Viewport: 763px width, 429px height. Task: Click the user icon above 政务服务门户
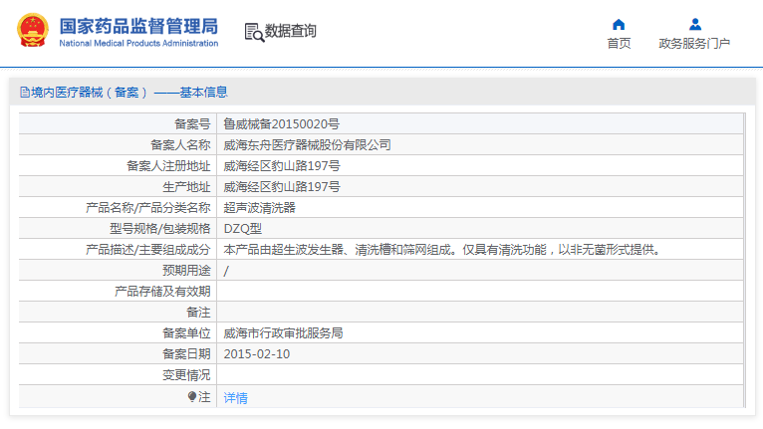(x=695, y=24)
